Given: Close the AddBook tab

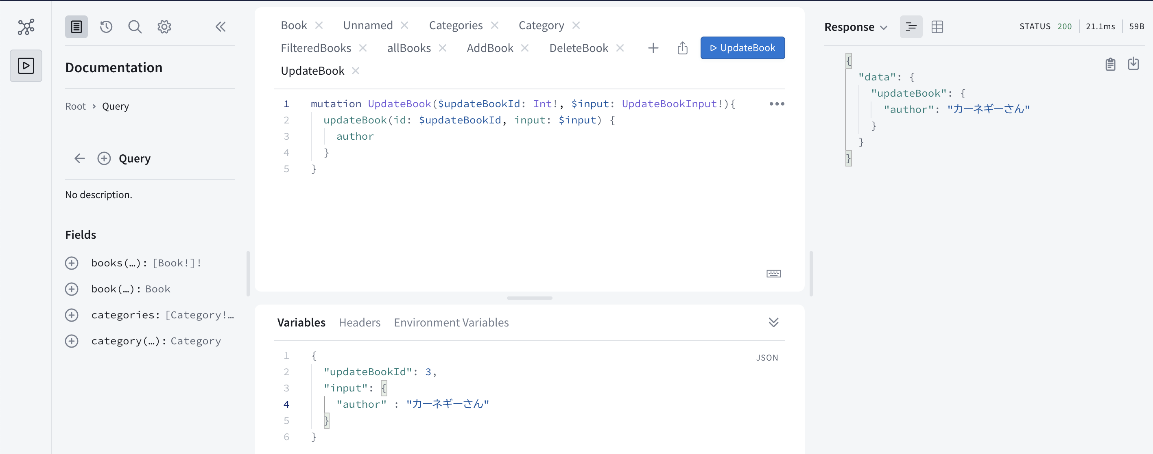Looking at the screenshot, I should pos(524,48).
